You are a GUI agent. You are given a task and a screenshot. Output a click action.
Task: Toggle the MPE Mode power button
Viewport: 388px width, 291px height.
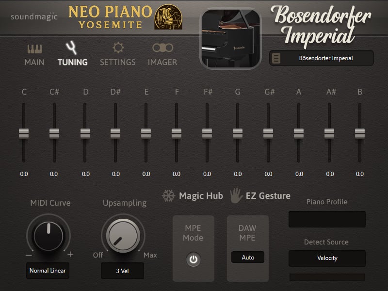pos(194,260)
